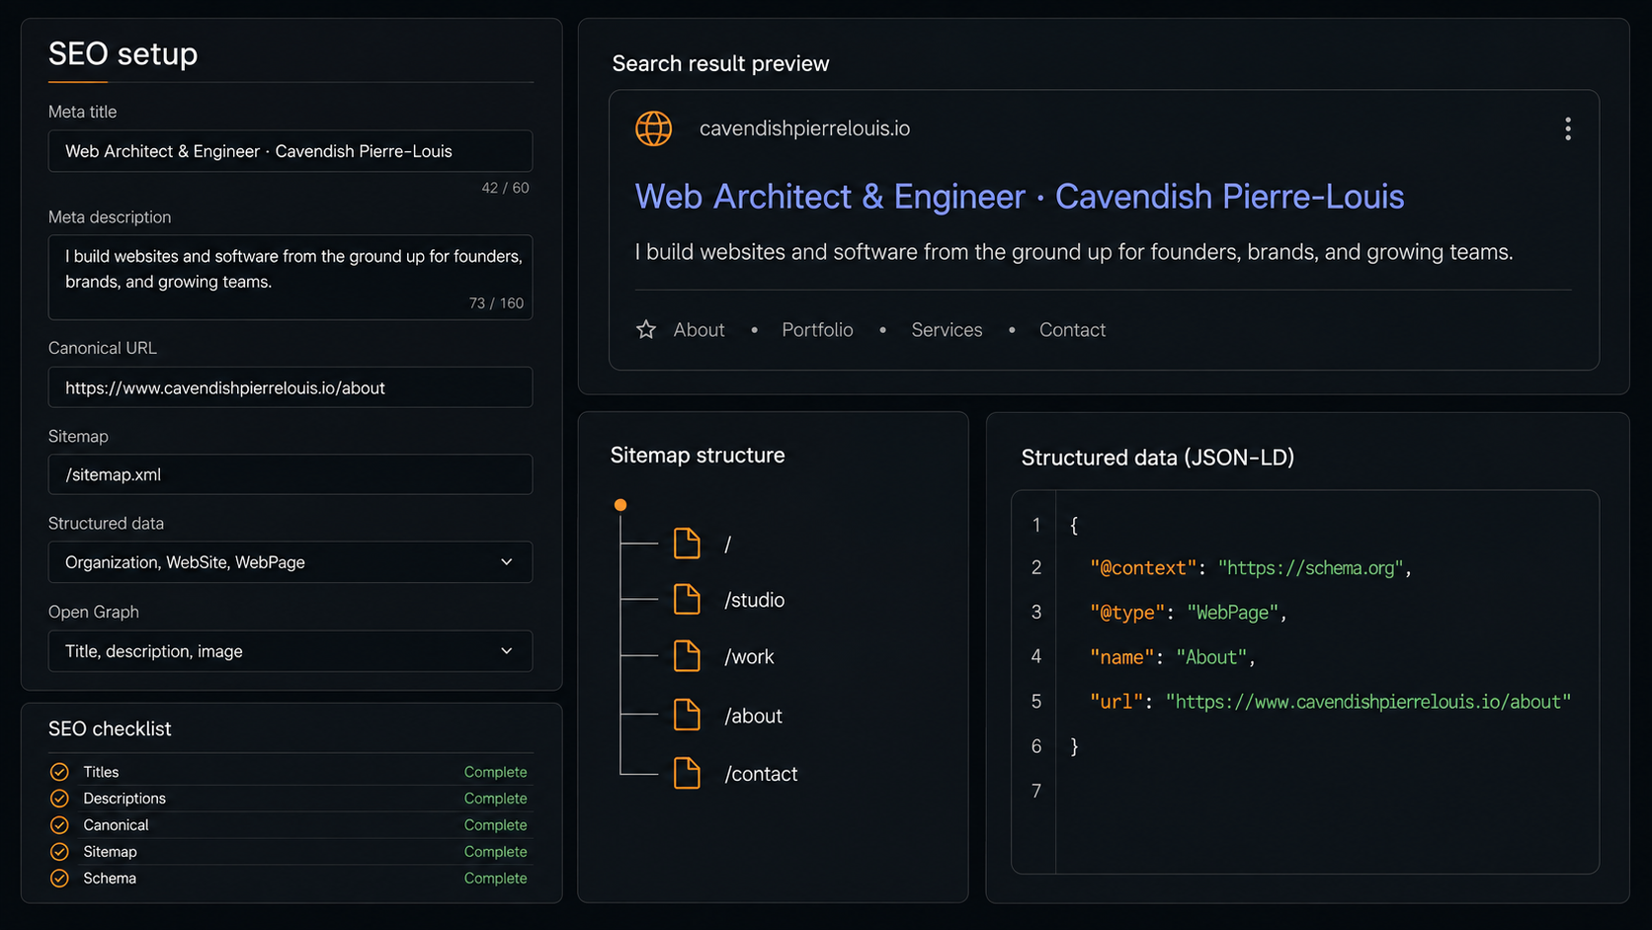The image size is (1652, 930).
Task: Click the preview description snippet text
Action: click(1073, 252)
